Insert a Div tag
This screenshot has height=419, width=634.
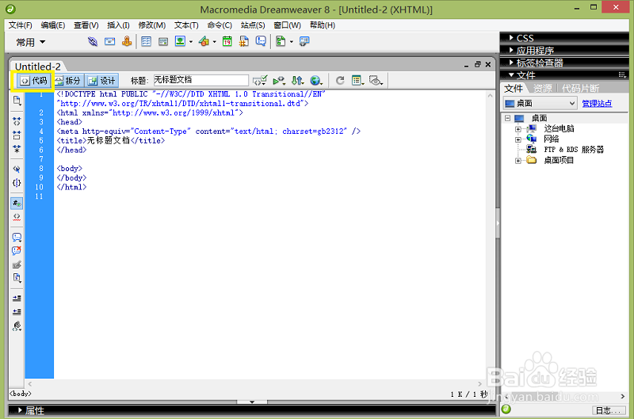[163, 41]
